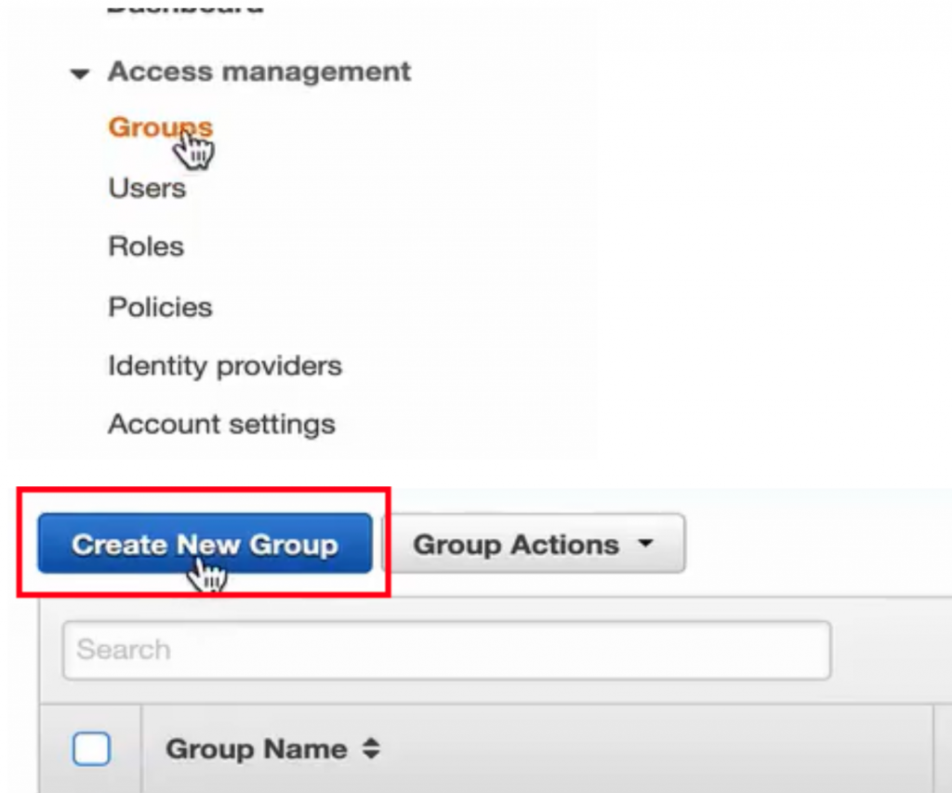Open Identity providers page

(225, 365)
